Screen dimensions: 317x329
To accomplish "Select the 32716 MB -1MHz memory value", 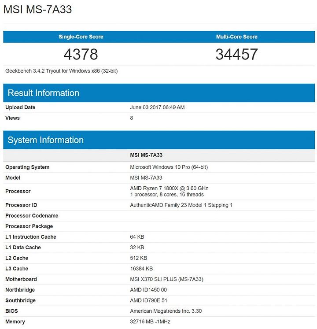I will click(x=150, y=322).
